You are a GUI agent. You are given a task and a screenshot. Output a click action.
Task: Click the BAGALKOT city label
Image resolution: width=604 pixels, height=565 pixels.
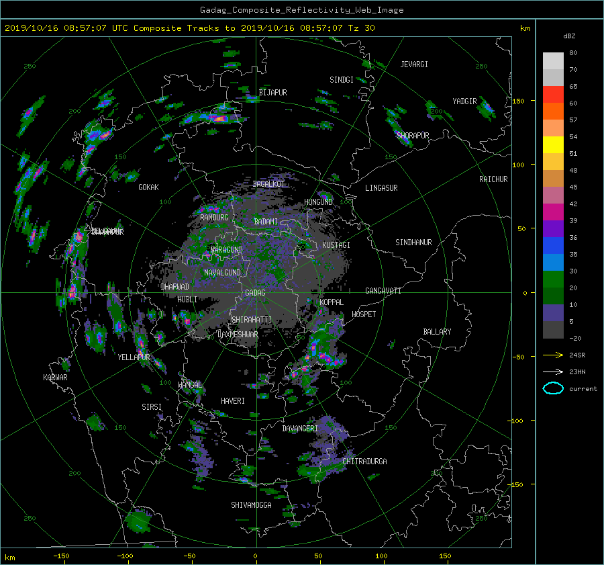[x=268, y=184]
